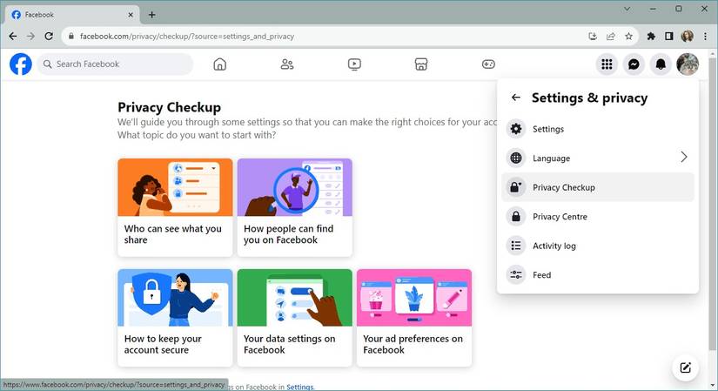This screenshot has height=391, width=718.
Task: Click the new message compose icon
Action: pos(685,367)
